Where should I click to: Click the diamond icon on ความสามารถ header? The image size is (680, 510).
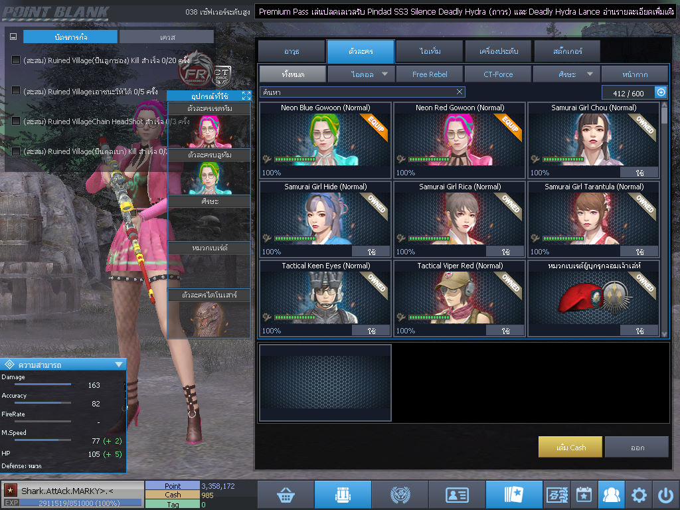(x=9, y=365)
